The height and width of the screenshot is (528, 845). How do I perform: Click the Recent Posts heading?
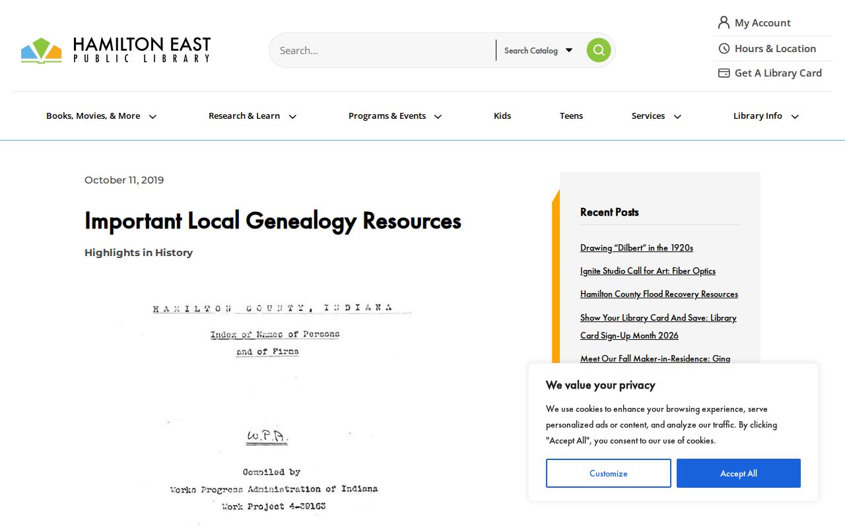tap(609, 212)
